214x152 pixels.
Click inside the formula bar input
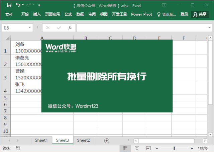(x=142, y=28)
